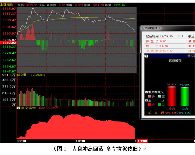Click the 上证指数 title label

(7, 5)
